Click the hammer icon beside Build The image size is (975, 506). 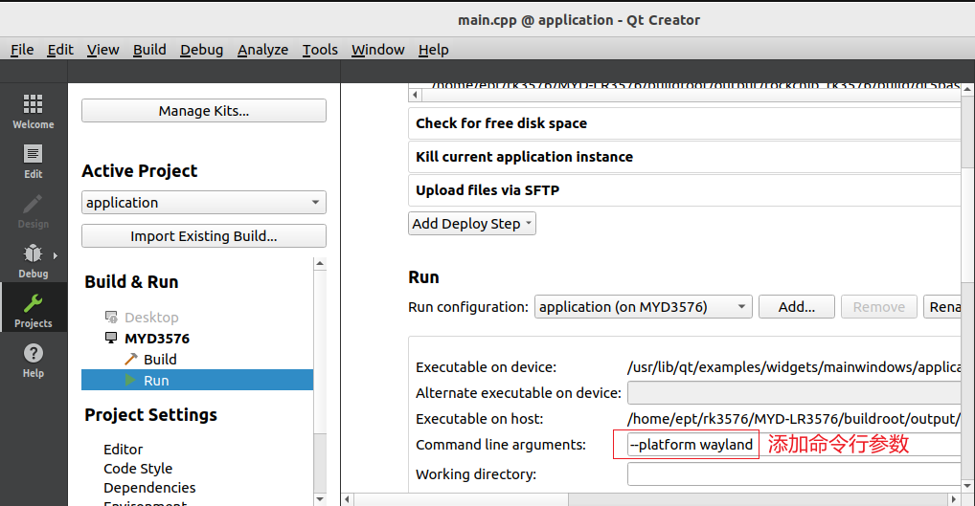tap(130, 359)
